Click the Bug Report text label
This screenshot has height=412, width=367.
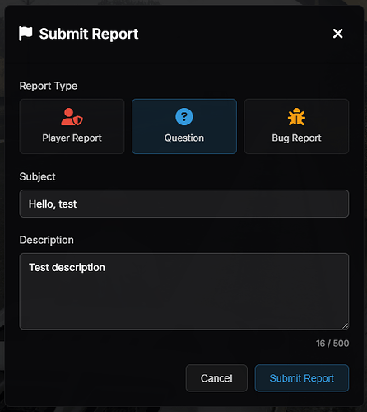(x=296, y=138)
